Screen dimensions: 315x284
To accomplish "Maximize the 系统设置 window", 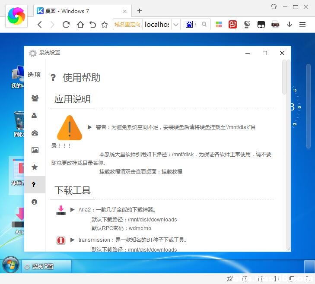I will pos(265,53).
